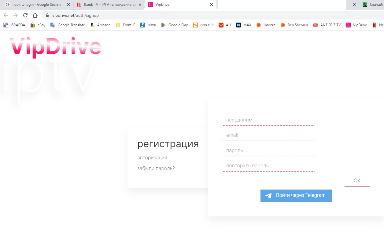Image resolution: width=384 pixels, height=239 pixels.
Task: Click the browser Reload page icon
Action: click(x=25, y=15)
